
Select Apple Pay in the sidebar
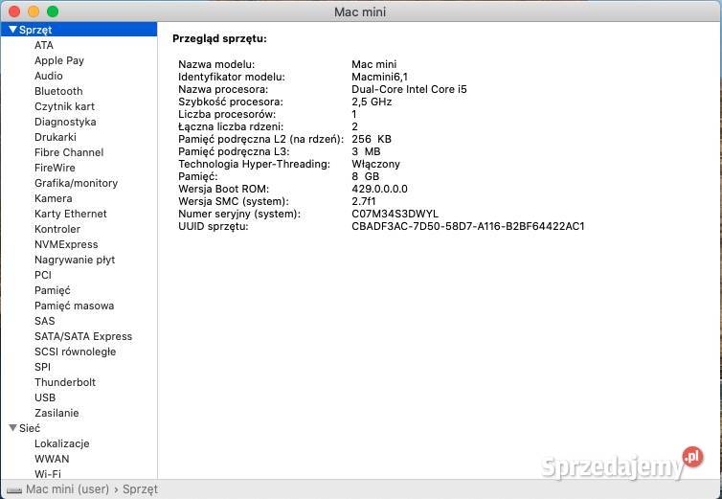[59, 60]
